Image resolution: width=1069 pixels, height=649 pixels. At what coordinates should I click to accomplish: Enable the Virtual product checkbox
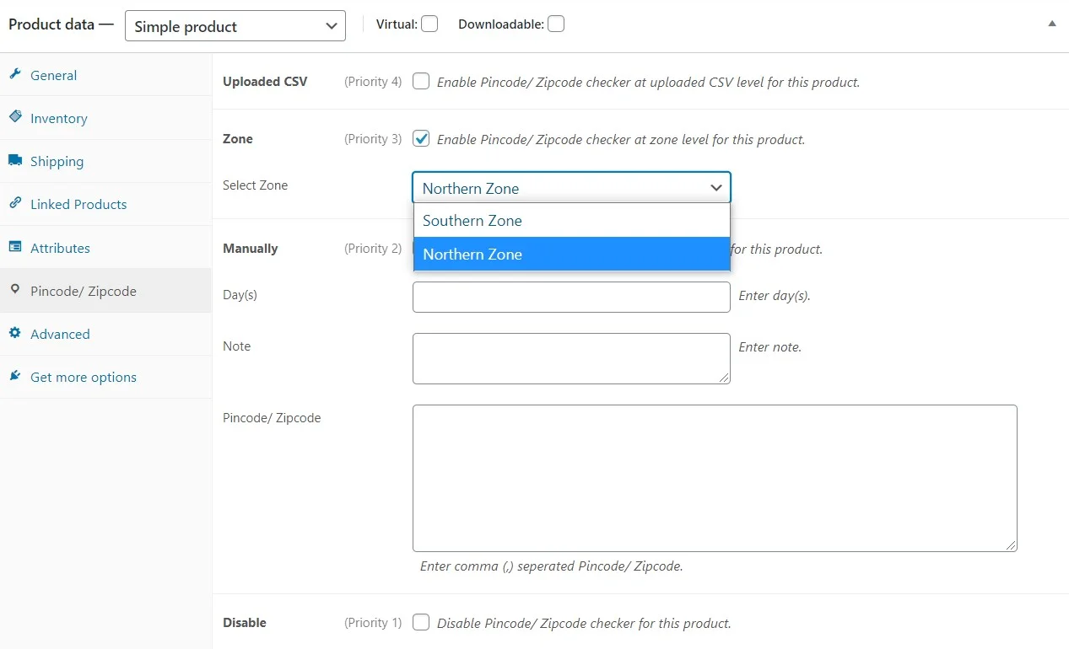429,24
